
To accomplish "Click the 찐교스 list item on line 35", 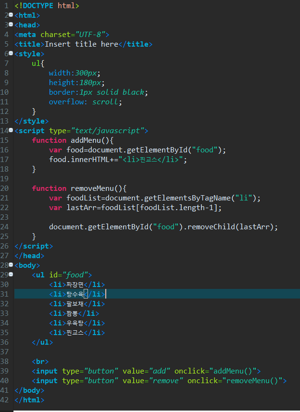I will click(x=77, y=332).
